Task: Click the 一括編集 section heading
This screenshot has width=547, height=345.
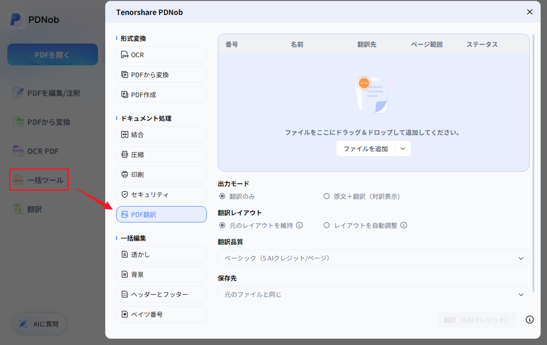Action: point(133,238)
